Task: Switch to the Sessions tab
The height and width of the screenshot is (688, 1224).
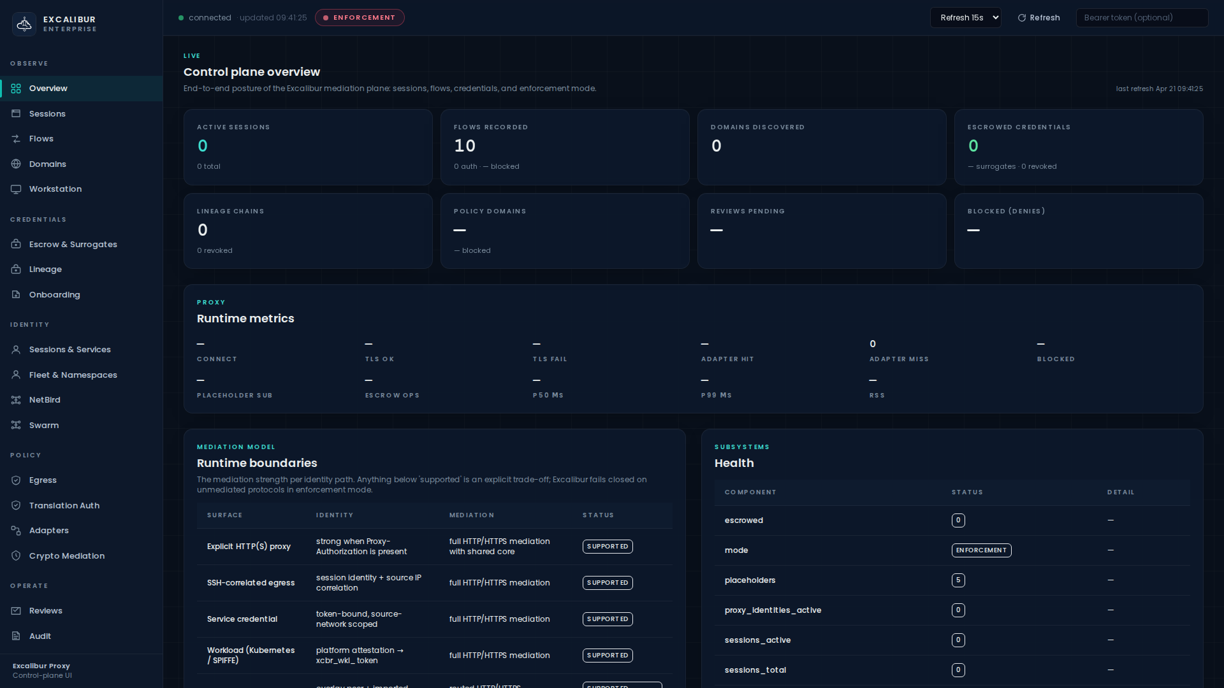Action: [x=48, y=113]
